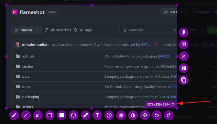Viewport: 217px width, 124px height.
Task: Redo the last annotation
Action: tap(169, 115)
